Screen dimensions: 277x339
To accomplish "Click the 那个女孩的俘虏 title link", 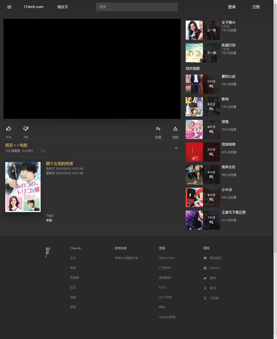I will pyautogui.click(x=59, y=164).
